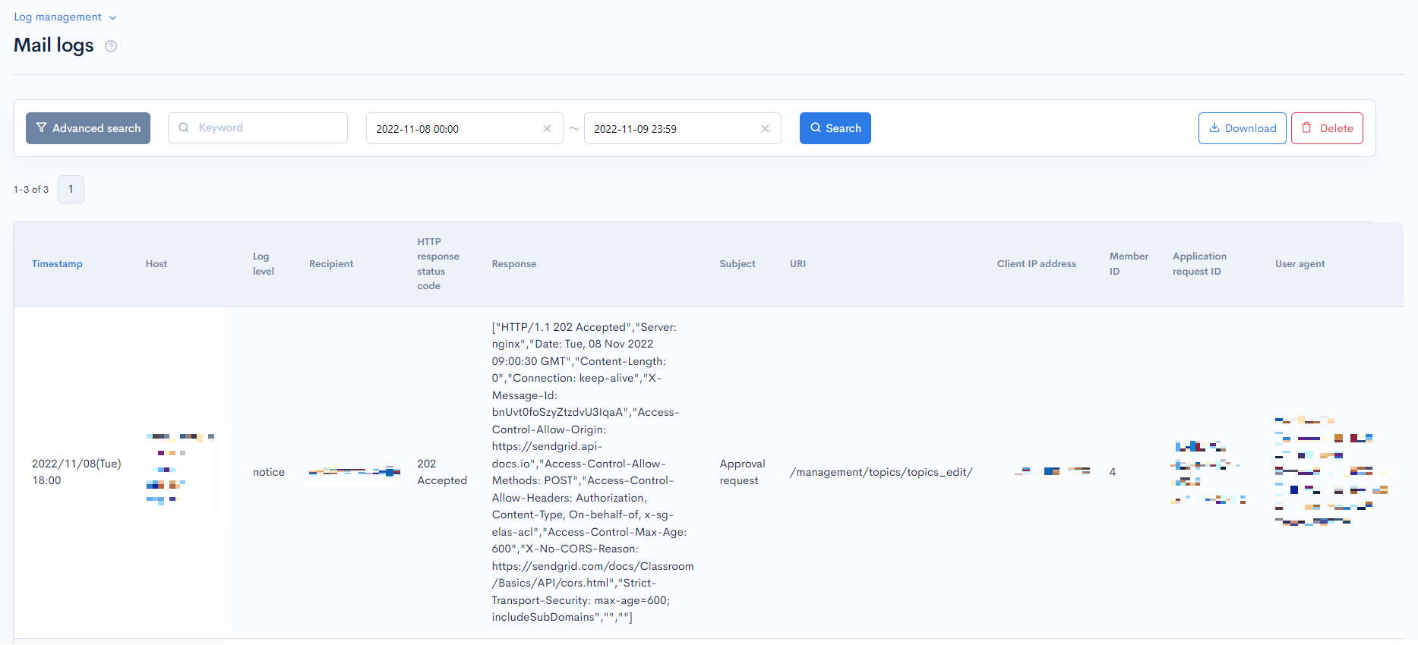This screenshot has width=1418, height=645.
Task: Click the Member ID column header
Action: point(1129,264)
